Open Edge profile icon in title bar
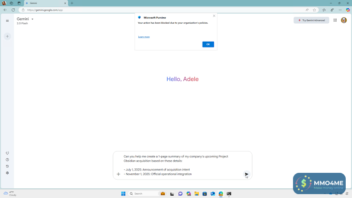The image size is (352, 198). coord(4,3)
